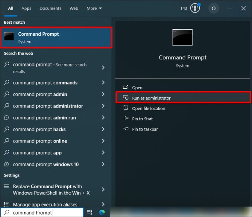
Task: Click chat icon beside 'command prompt admin run'
Action: [7, 117]
